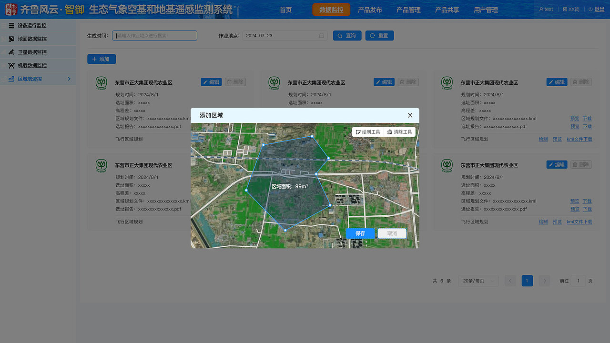Click the test user account entry
The width and height of the screenshot is (610, 343).
546,9
